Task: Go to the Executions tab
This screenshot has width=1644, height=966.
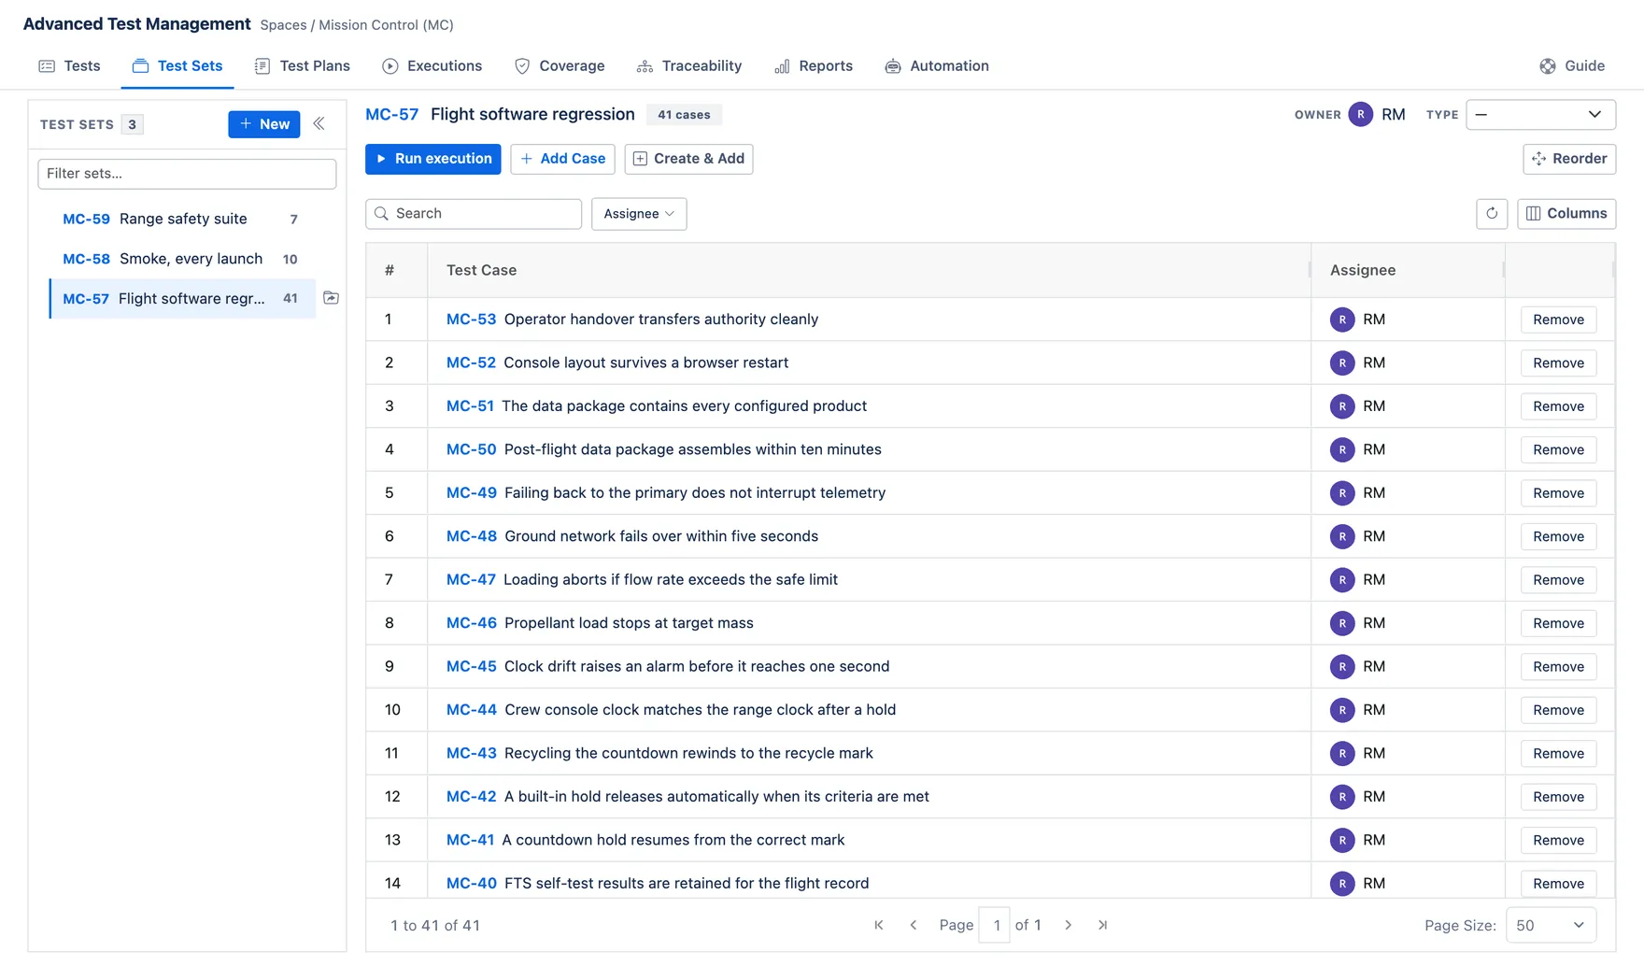Action: [432, 65]
